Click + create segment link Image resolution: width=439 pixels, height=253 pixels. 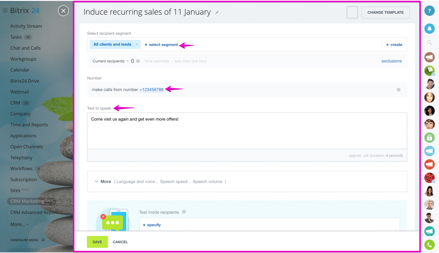394,45
